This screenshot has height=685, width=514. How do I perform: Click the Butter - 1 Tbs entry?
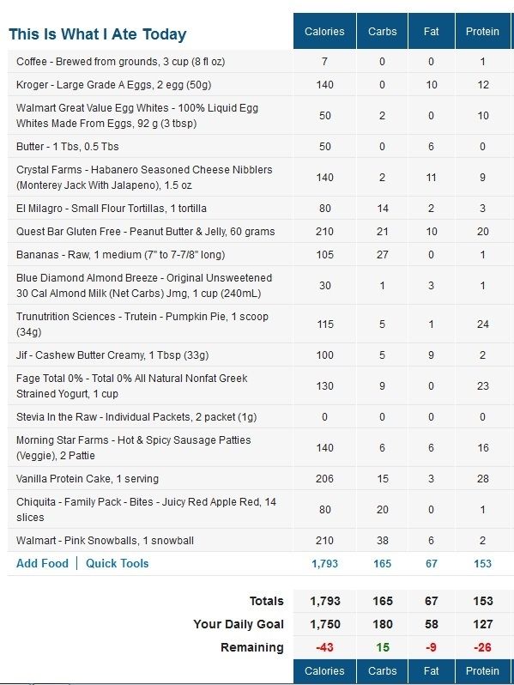pos(67,146)
